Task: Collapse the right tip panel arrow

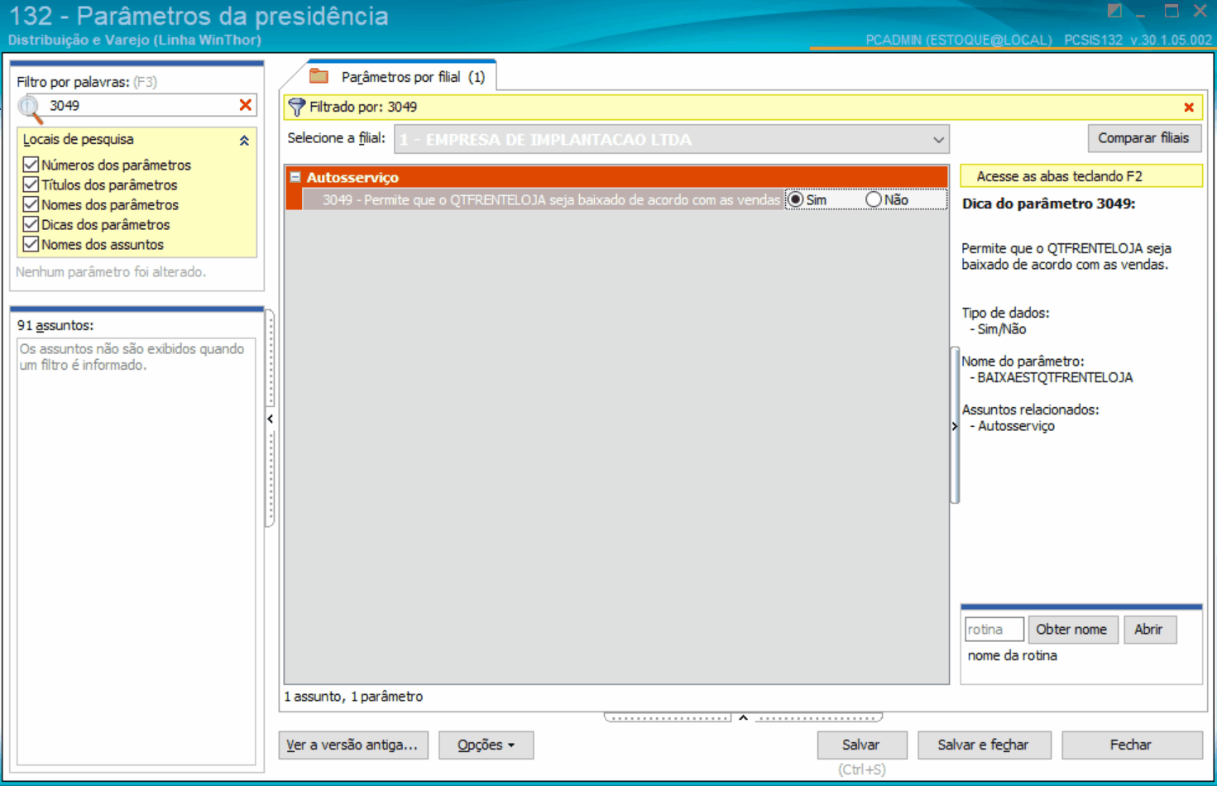Action: pyautogui.click(x=955, y=426)
